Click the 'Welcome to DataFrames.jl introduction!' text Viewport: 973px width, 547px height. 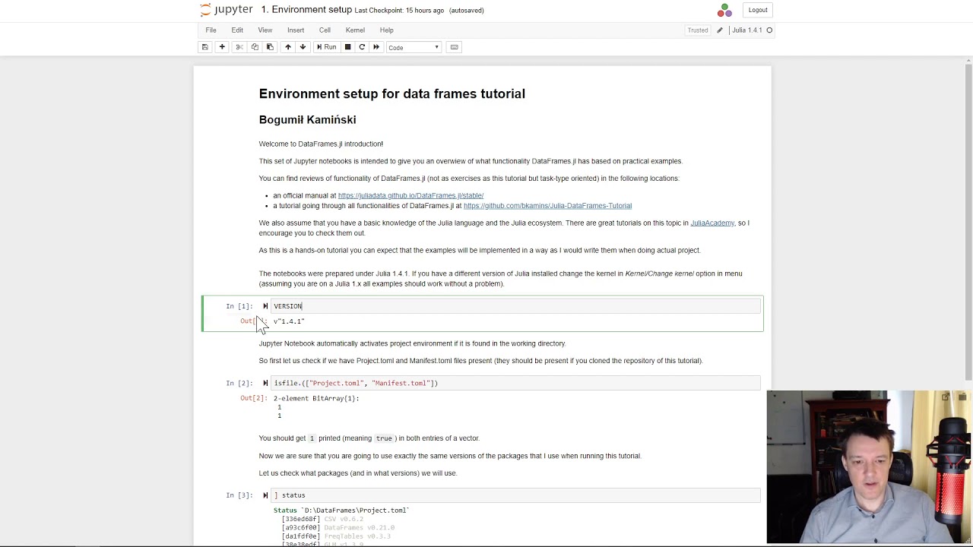tap(321, 144)
